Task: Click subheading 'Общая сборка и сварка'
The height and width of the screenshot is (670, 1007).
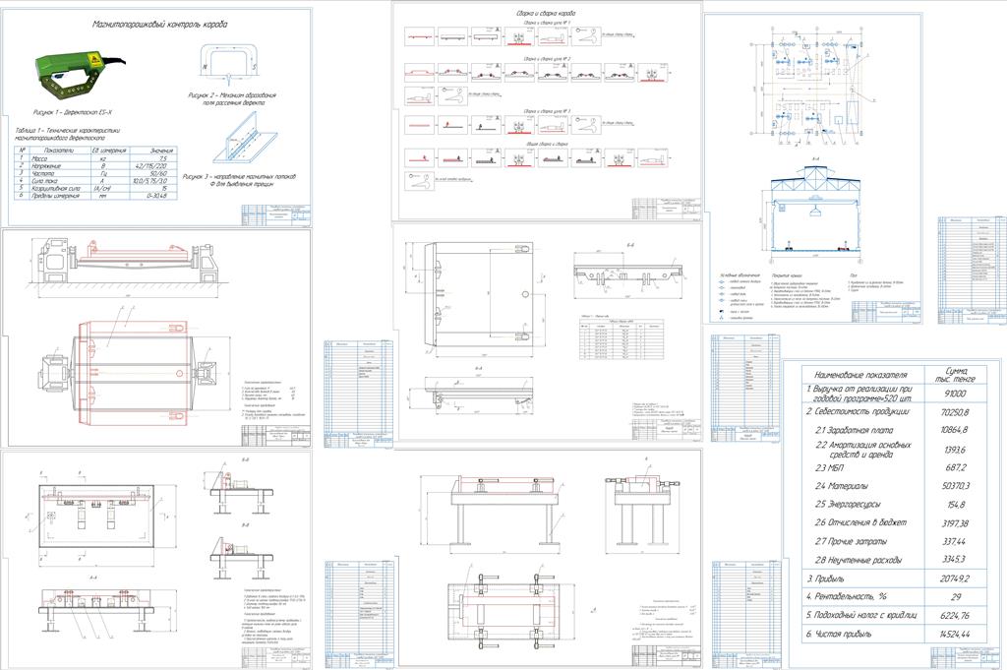Action: (547, 145)
